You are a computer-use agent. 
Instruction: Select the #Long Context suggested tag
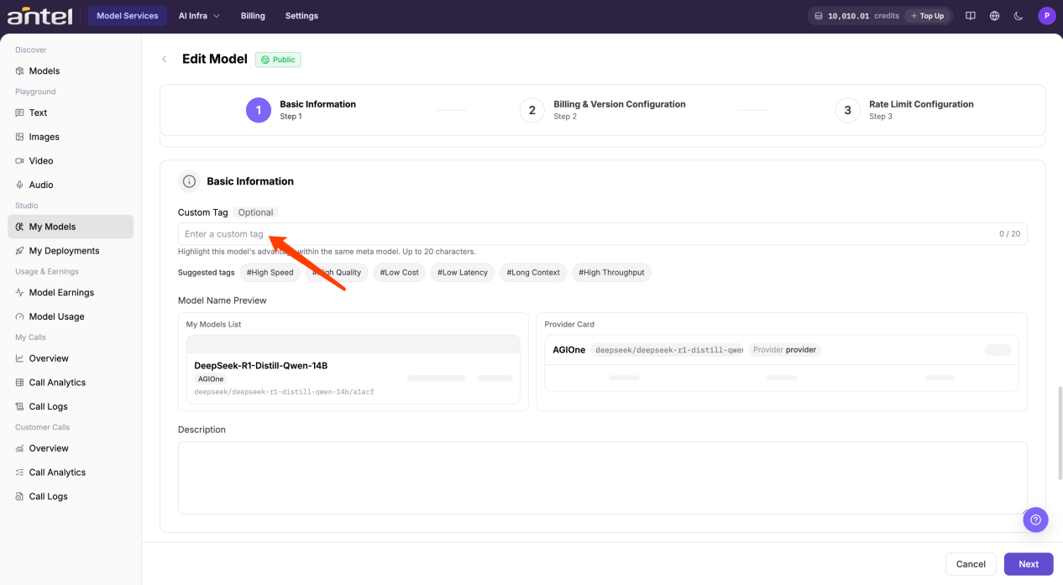coord(533,273)
